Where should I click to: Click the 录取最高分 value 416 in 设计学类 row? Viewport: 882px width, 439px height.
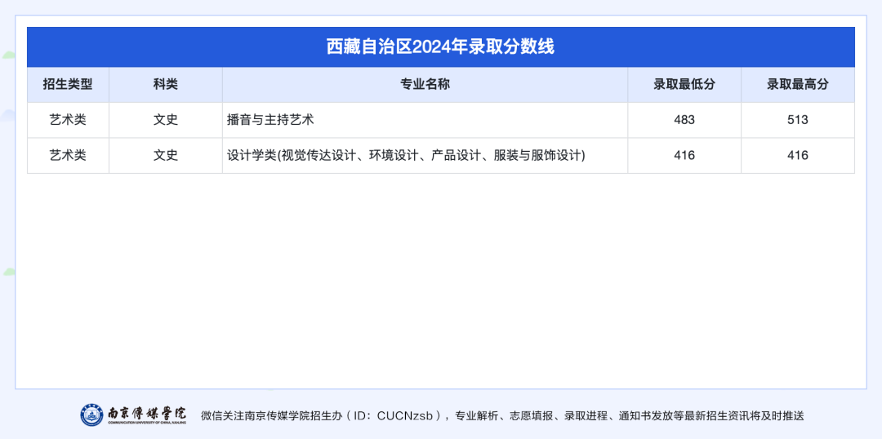(798, 155)
